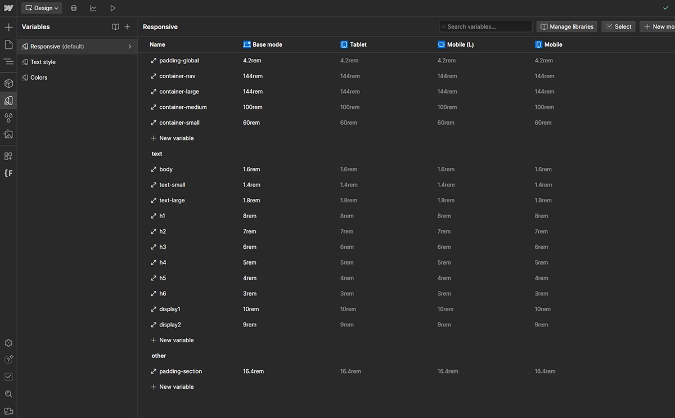Screen dimensions: 675x418
Task: Expand the Responsive collection chevron
Action: tap(130, 47)
